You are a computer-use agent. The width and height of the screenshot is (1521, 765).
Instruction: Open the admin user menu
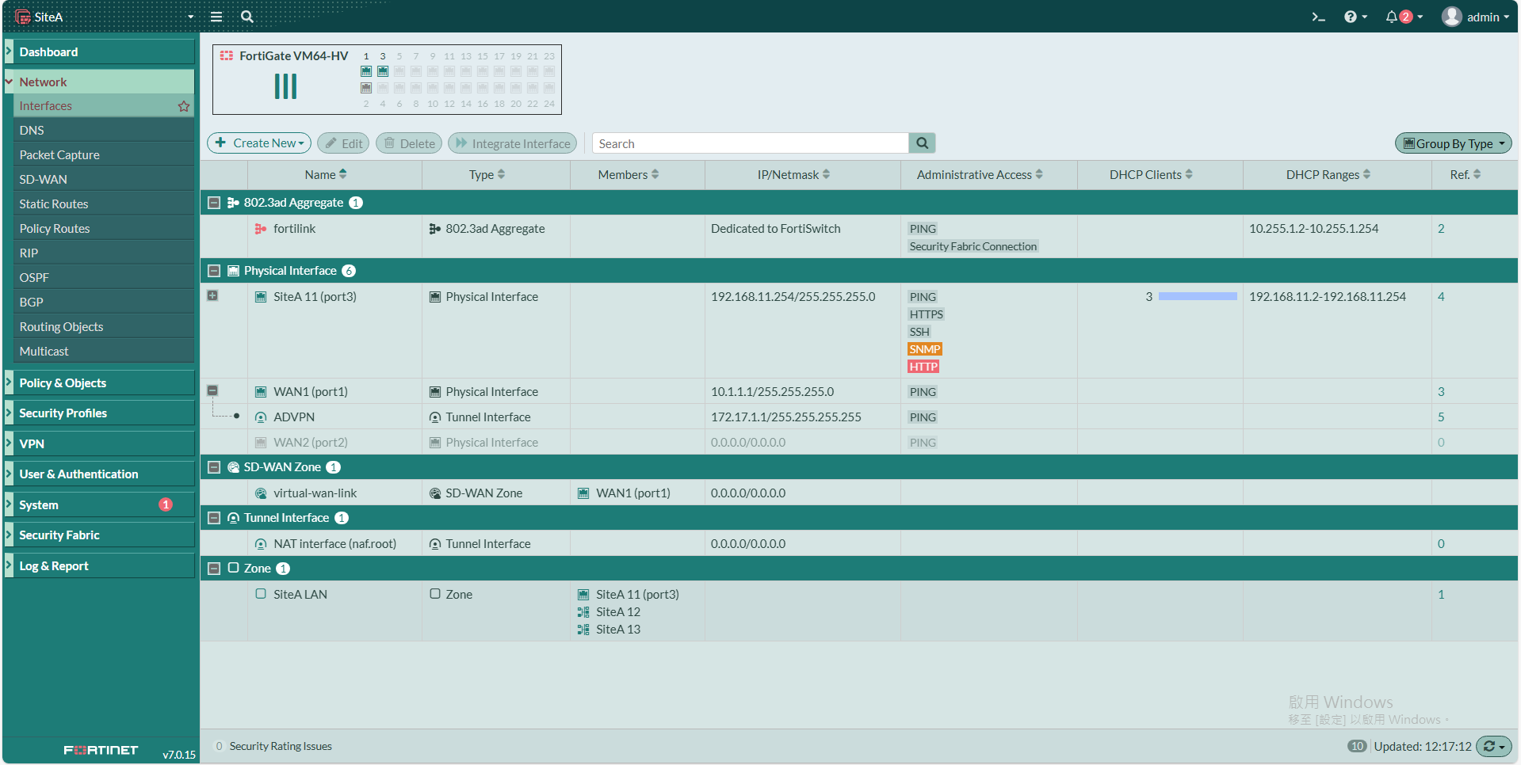[x=1475, y=17]
